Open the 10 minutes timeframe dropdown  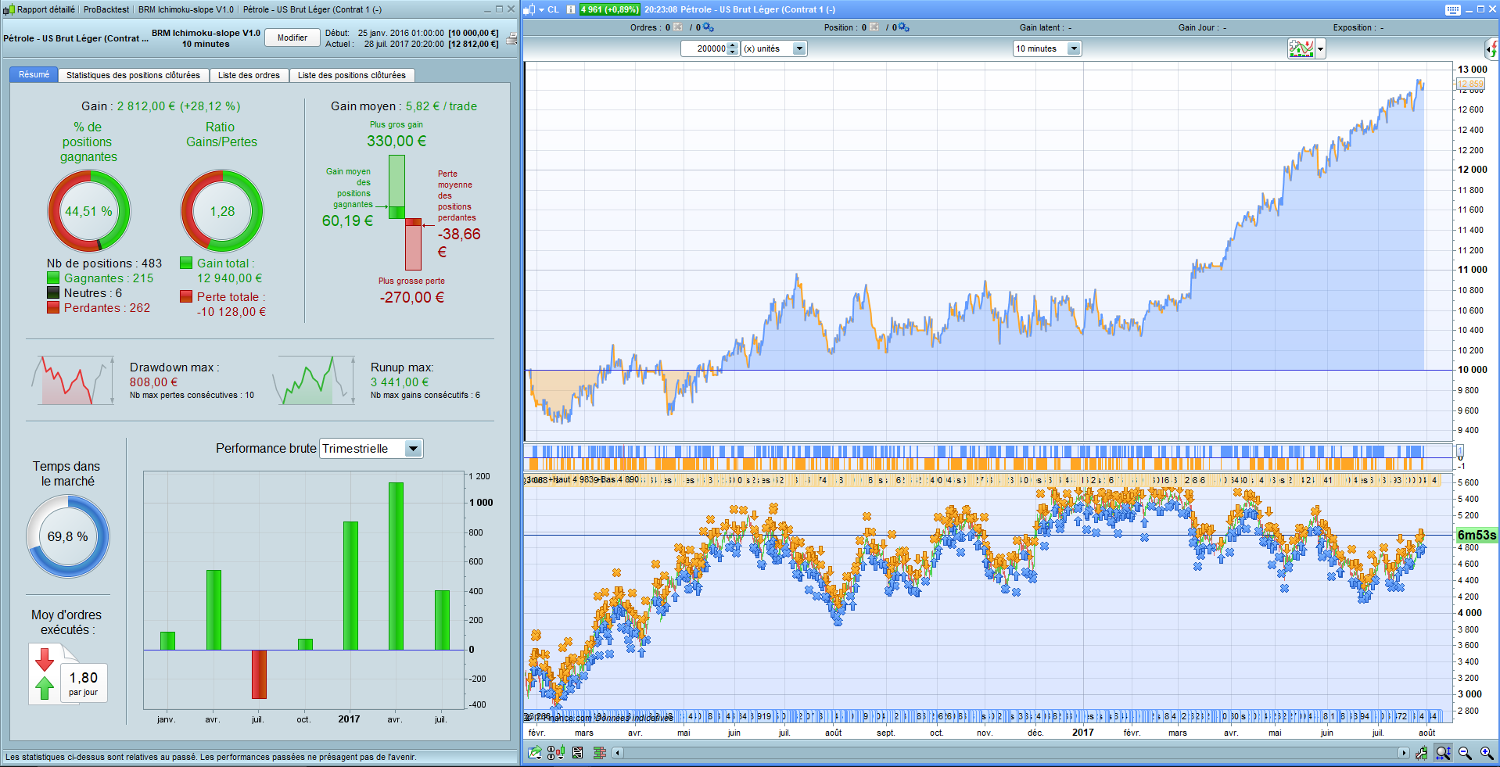tap(1046, 48)
